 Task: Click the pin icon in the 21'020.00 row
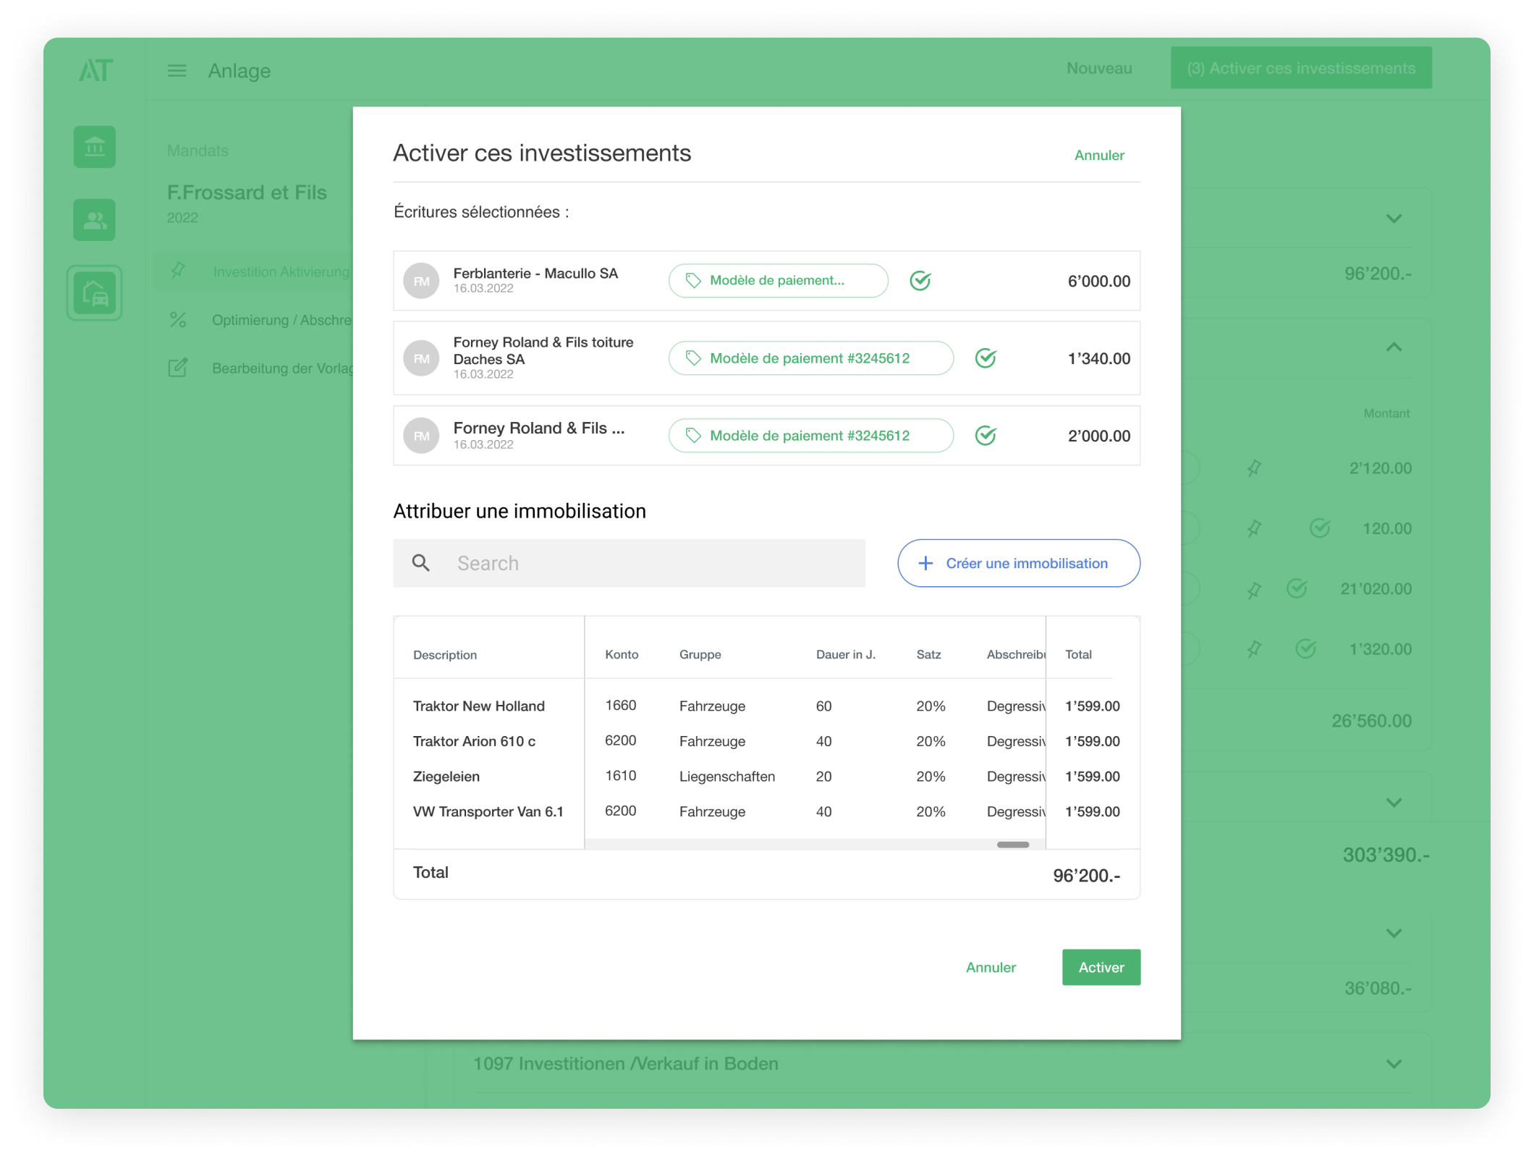coord(1254,589)
